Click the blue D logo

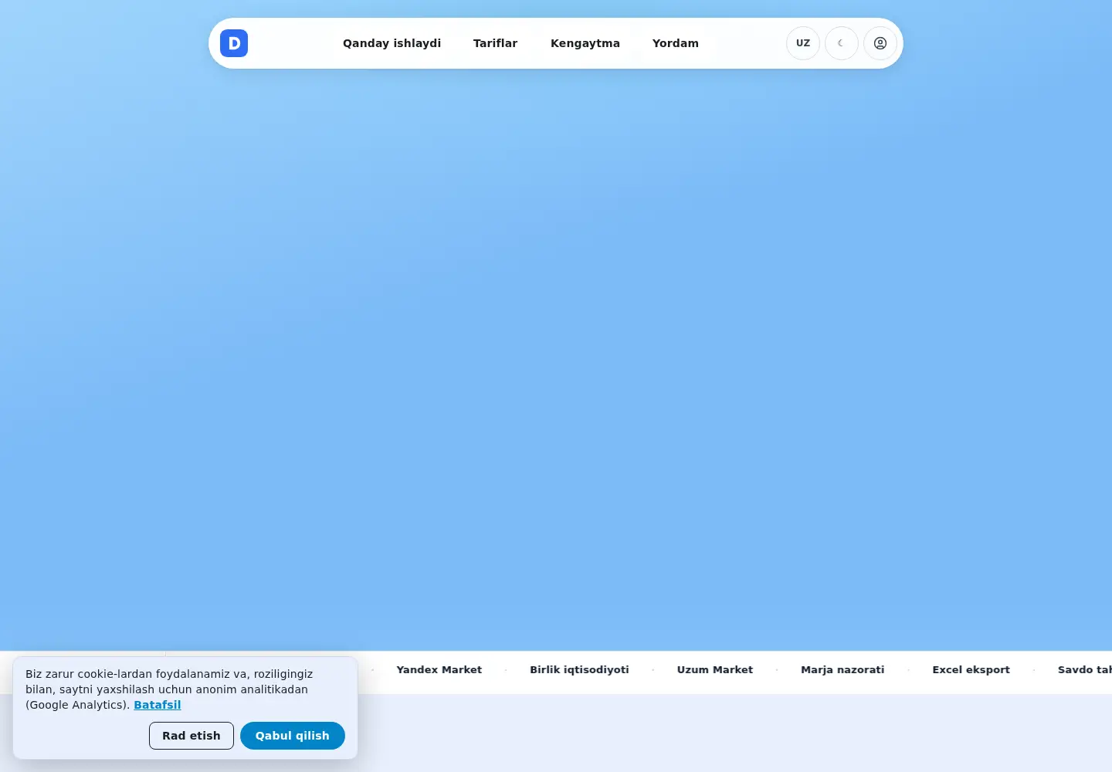234,43
